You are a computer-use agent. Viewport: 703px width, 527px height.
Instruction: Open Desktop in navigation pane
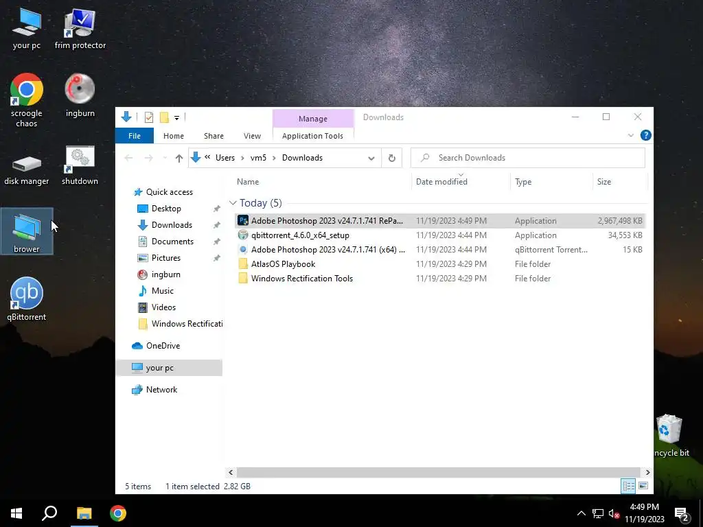tap(159, 209)
